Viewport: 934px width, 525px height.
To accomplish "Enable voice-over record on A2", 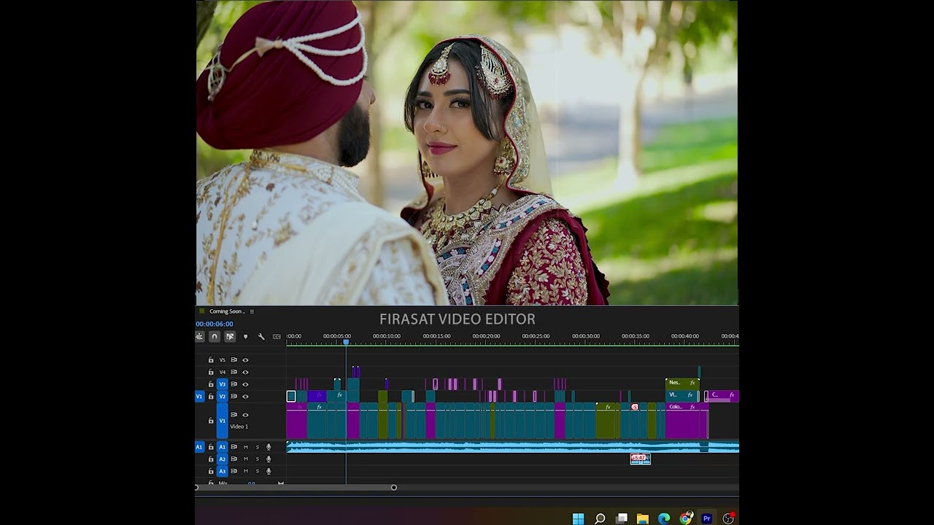I will tap(269, 459).
